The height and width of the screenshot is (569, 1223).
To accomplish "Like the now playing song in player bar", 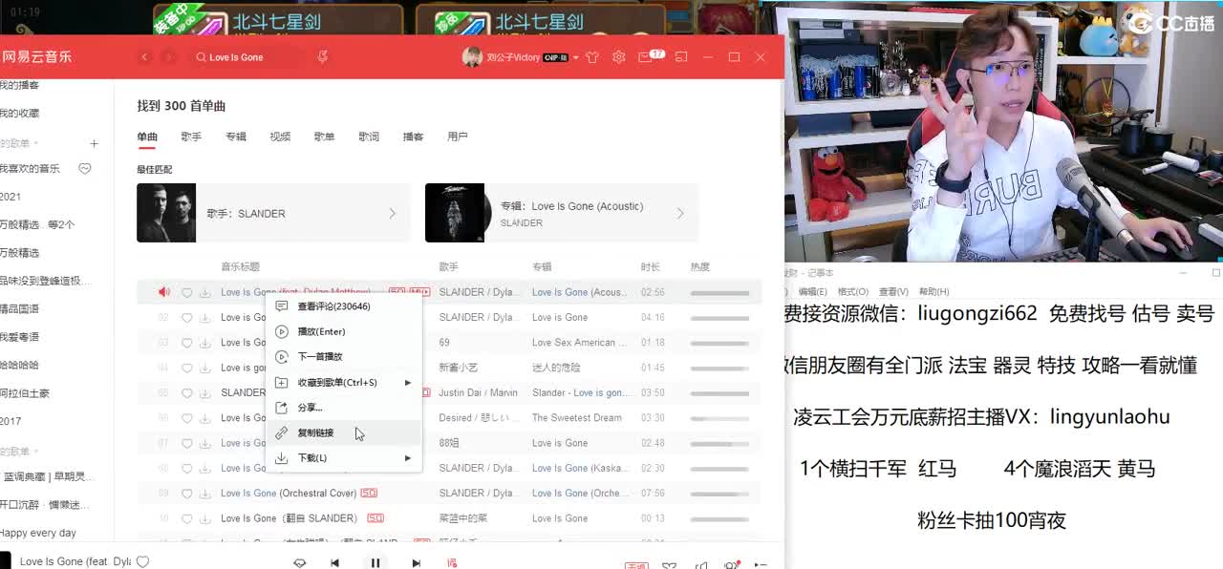I will tap(142, 561).
